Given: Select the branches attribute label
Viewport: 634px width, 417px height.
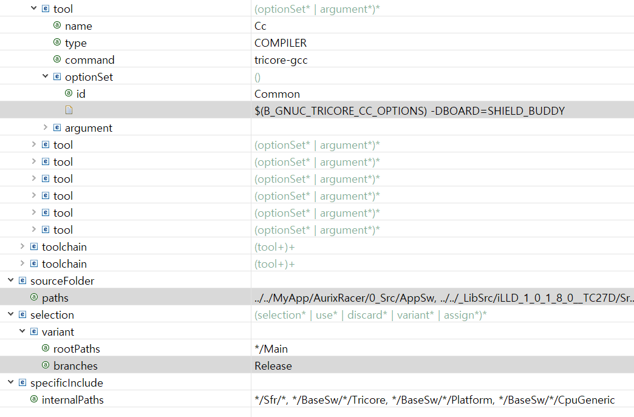Looking at the screenshot, I should click(x=75, y=365).
